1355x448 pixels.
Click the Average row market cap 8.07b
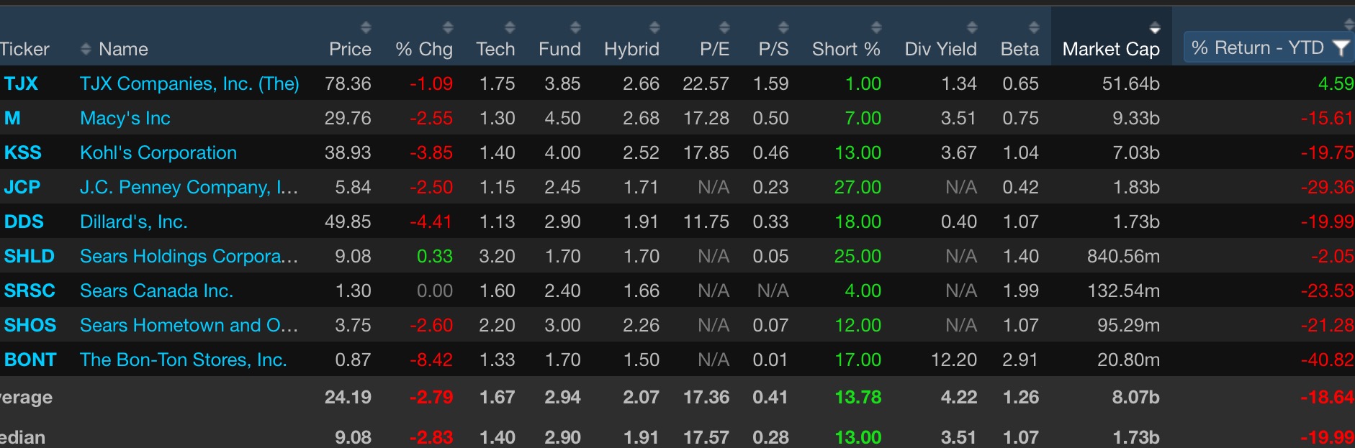coord(1136,397)
